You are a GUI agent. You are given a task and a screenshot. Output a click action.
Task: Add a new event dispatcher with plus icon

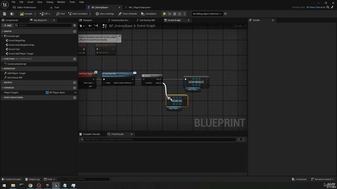(75, 98)
